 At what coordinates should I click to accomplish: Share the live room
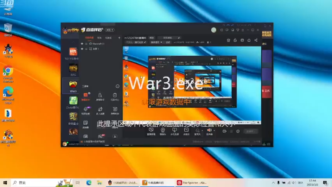(256, 40)
